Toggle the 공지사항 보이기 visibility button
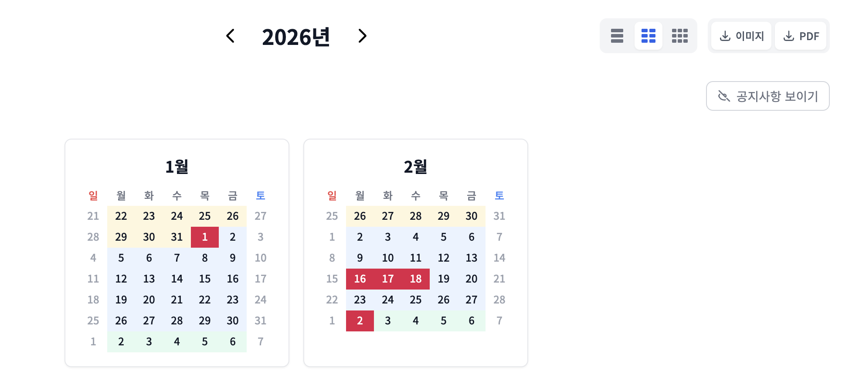The image size is (842, 375). pyautogui.click(x=767, y=96)
